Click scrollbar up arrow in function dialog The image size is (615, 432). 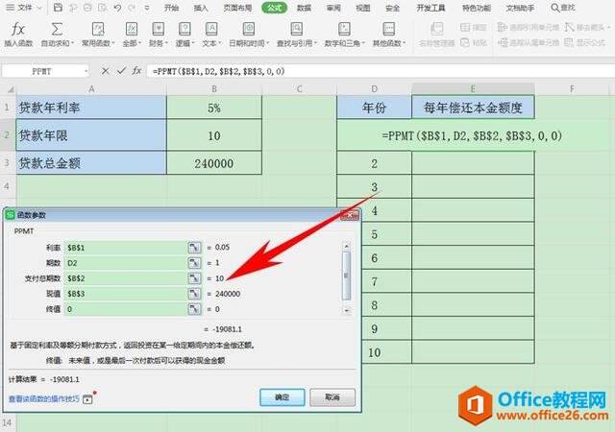point(346,246)
